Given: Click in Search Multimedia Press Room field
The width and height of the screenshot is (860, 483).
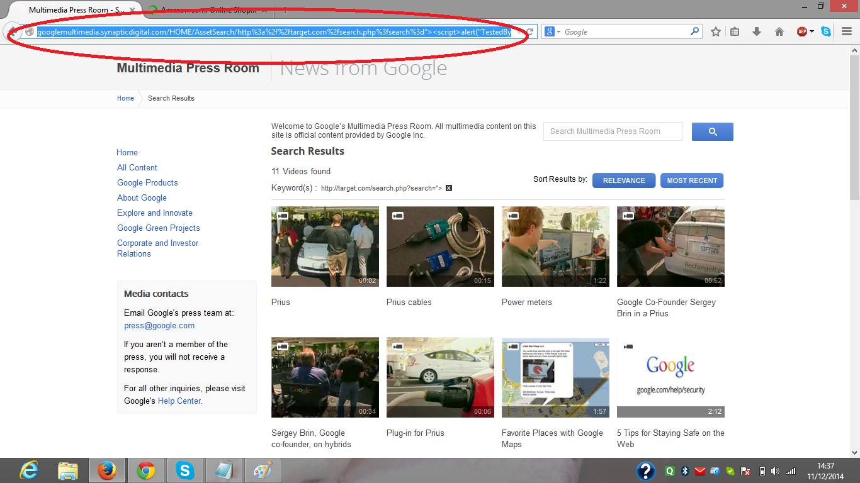Looking at the screenshot, I should 613,131.
